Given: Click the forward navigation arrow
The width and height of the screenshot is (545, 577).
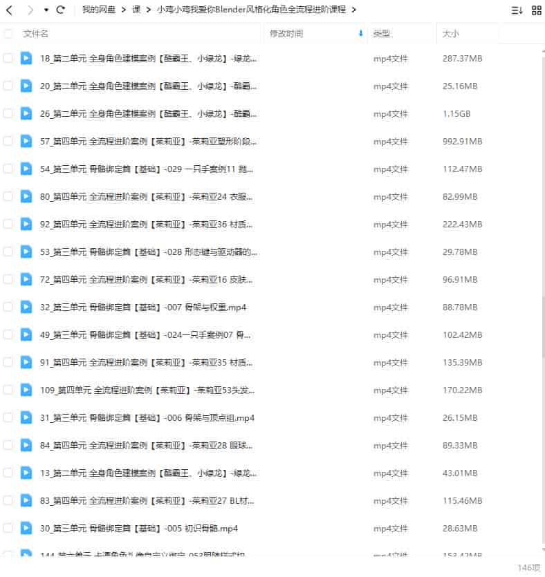Looking at the screenshot, I should (30, 10).
